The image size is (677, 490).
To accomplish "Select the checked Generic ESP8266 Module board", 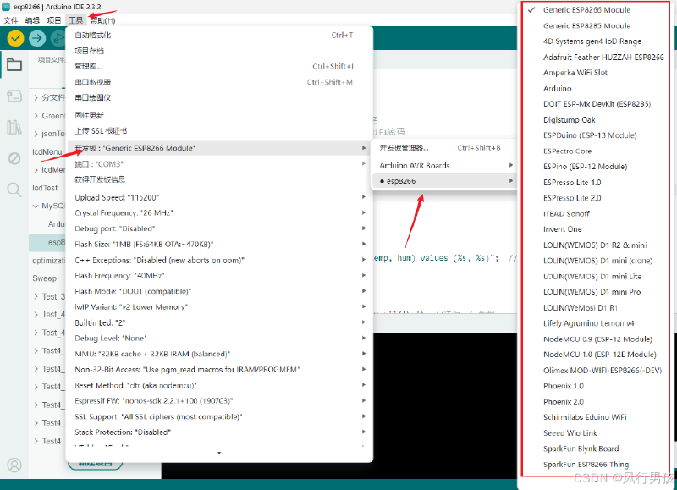I will (x=586, y=10).
